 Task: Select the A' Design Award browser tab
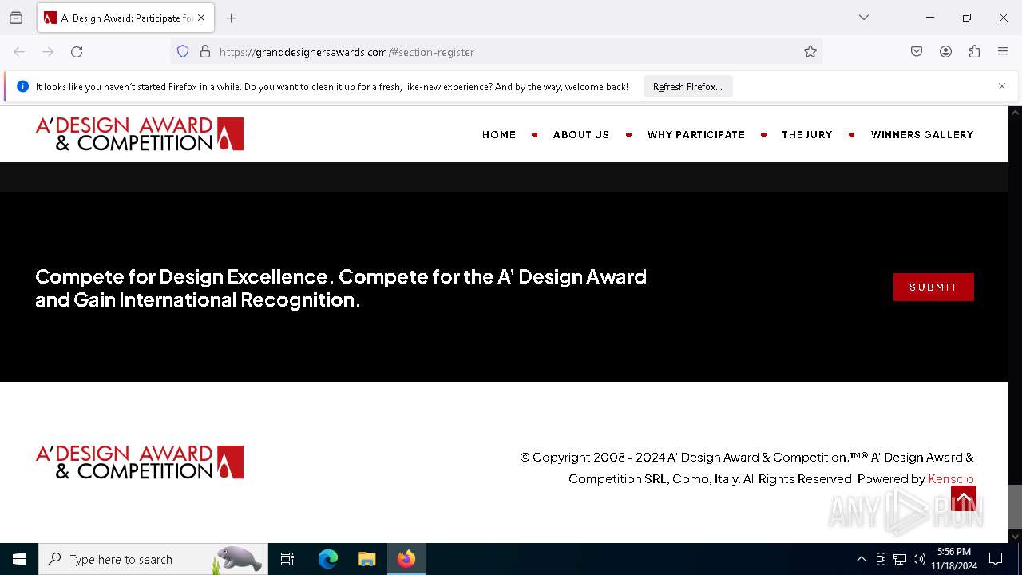click(125, 18)
